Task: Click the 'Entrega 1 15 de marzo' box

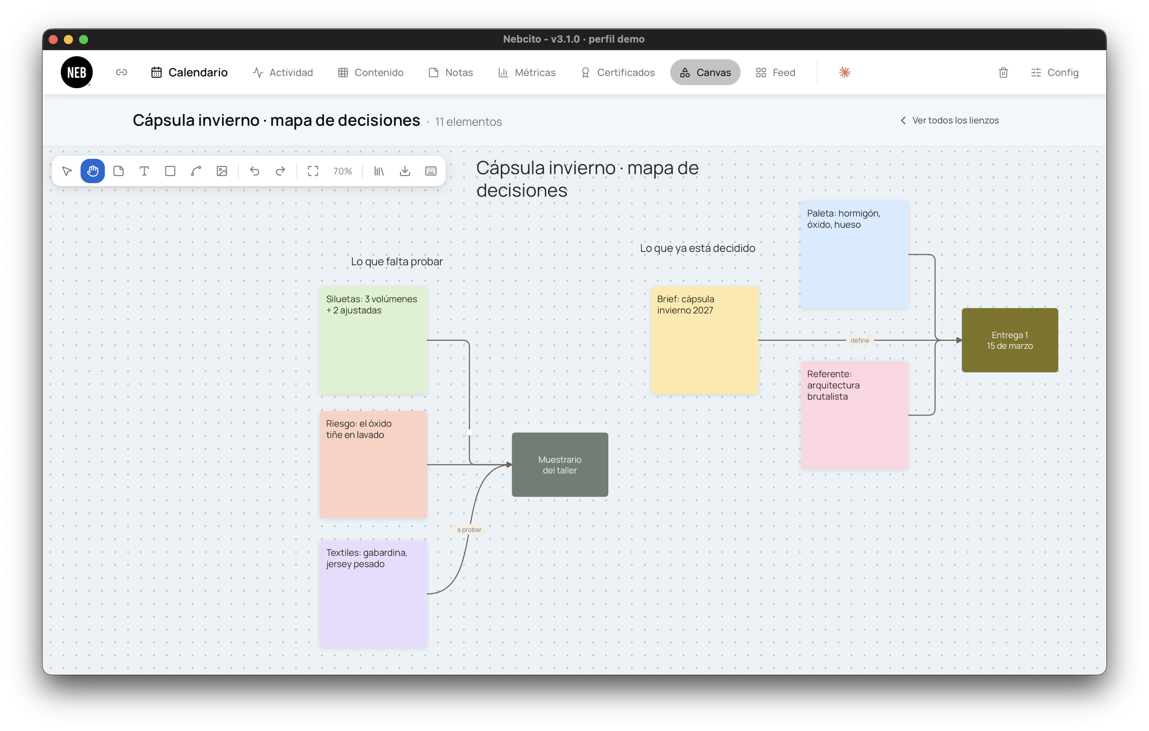Action: pyautogui.click(x=1010, y=340)
